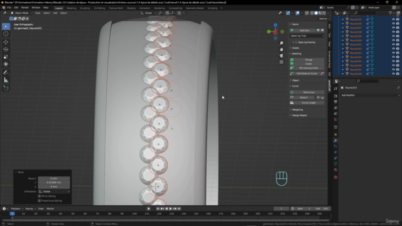The height and width of the screenshot is (226, 402).
Task: Open the World properties tab
Action: (335, 120)
